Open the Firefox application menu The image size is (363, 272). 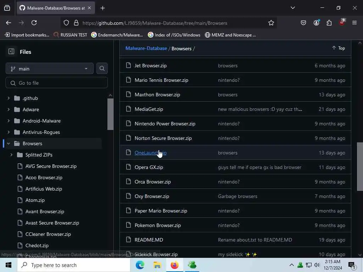pos(354,23)
